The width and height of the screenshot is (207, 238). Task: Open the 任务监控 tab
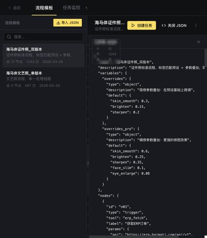(71, 8)
